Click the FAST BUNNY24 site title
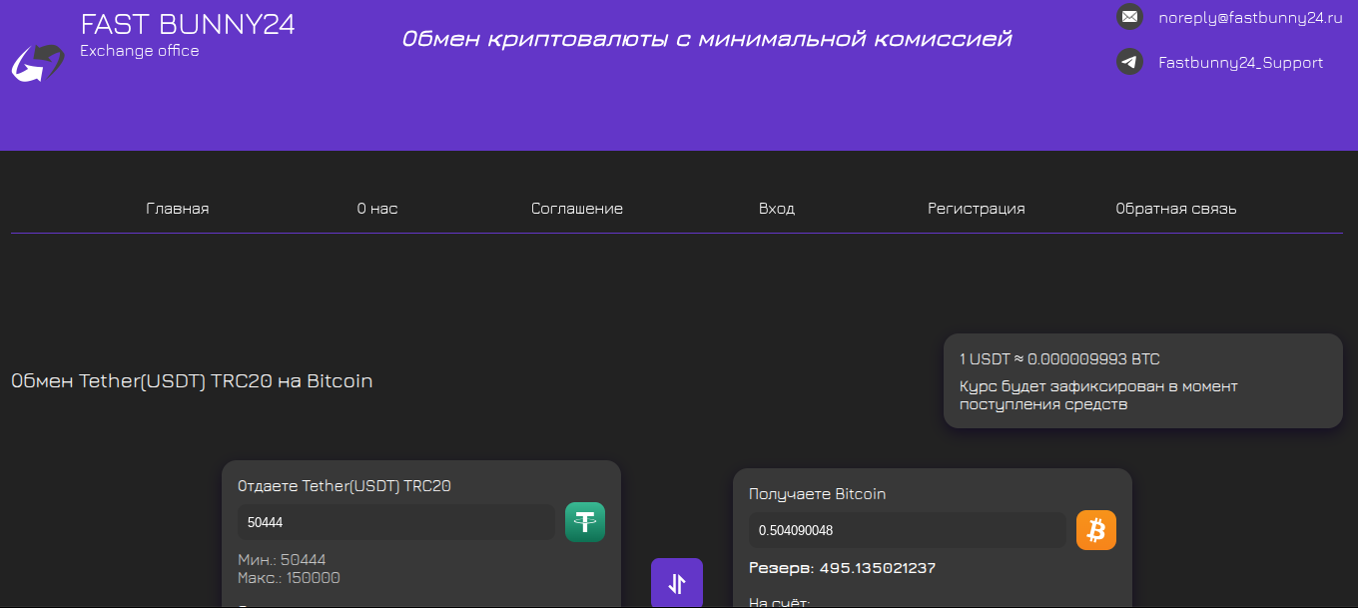 188,25
